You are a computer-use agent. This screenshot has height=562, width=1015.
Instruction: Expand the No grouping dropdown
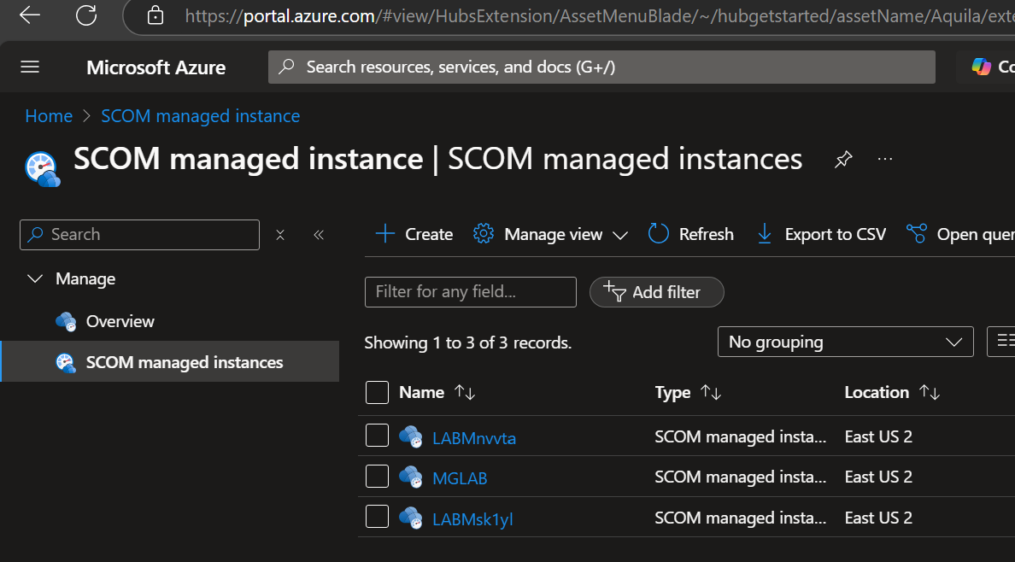[x=845, y=342]
